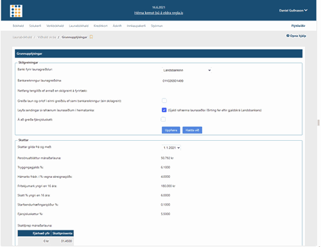Open link to older regla.is

coord(159,13)
